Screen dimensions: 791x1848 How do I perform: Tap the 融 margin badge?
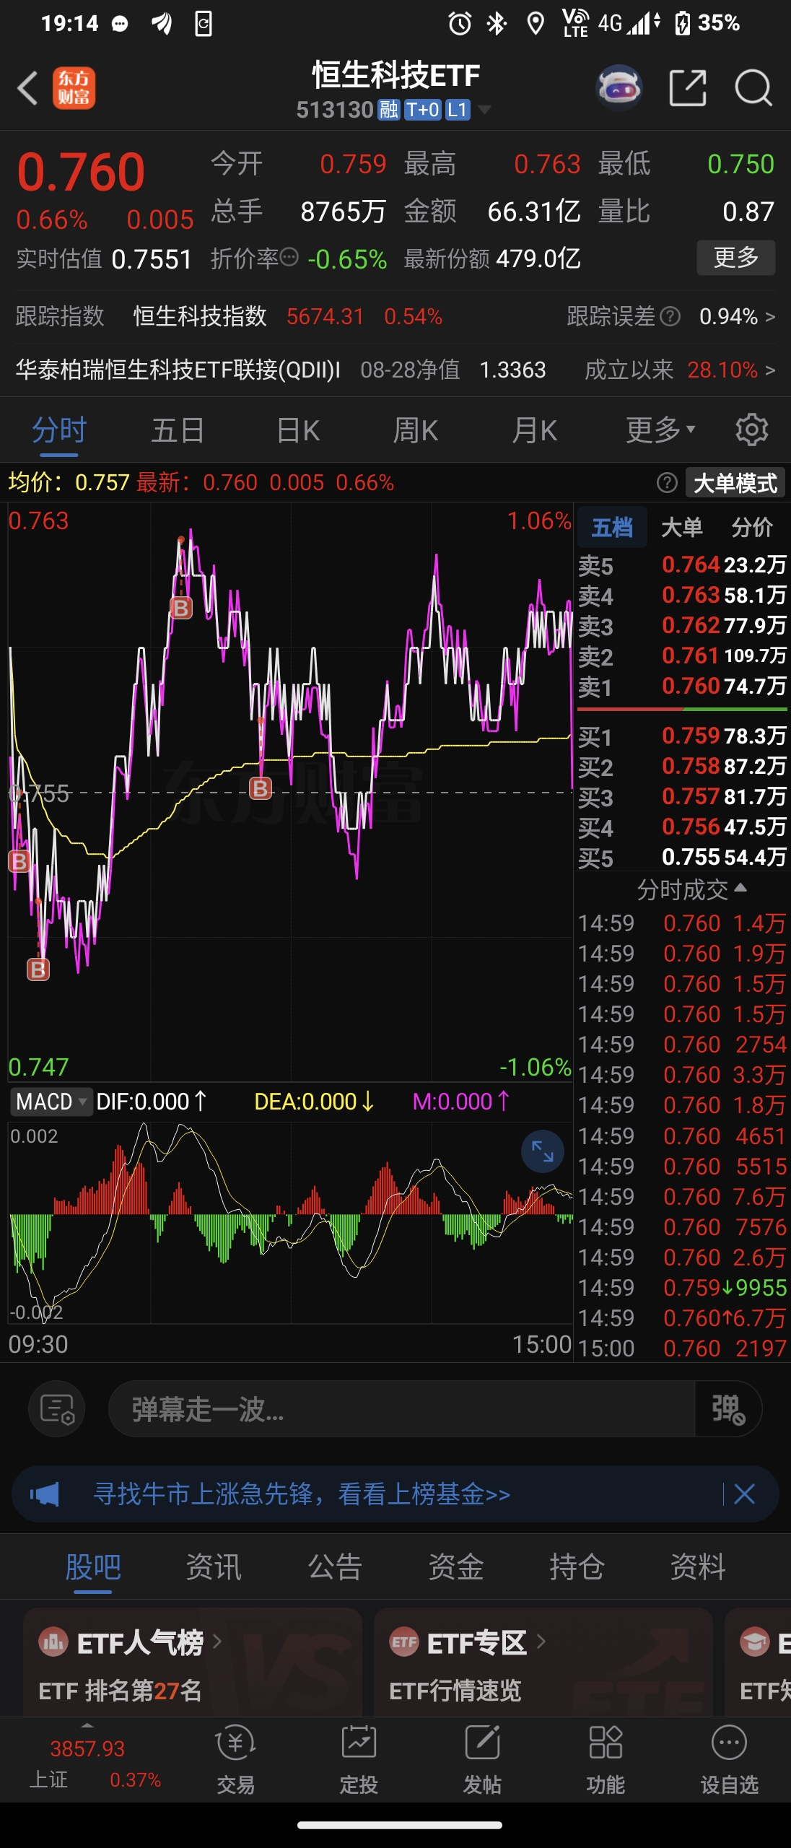coord(389,110)
